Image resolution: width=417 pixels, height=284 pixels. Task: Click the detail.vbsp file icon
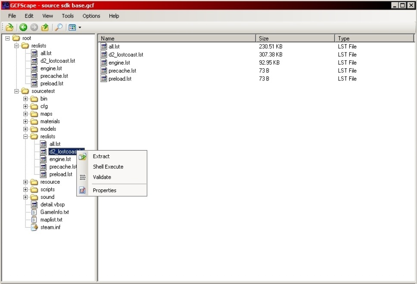[34, 204]
